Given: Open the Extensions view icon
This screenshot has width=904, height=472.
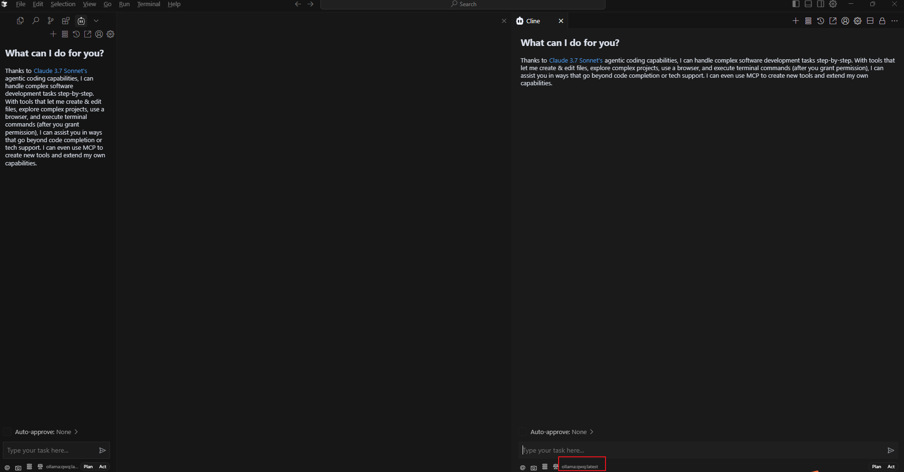Looking at the screenshot, I should (x=66, y=21).
